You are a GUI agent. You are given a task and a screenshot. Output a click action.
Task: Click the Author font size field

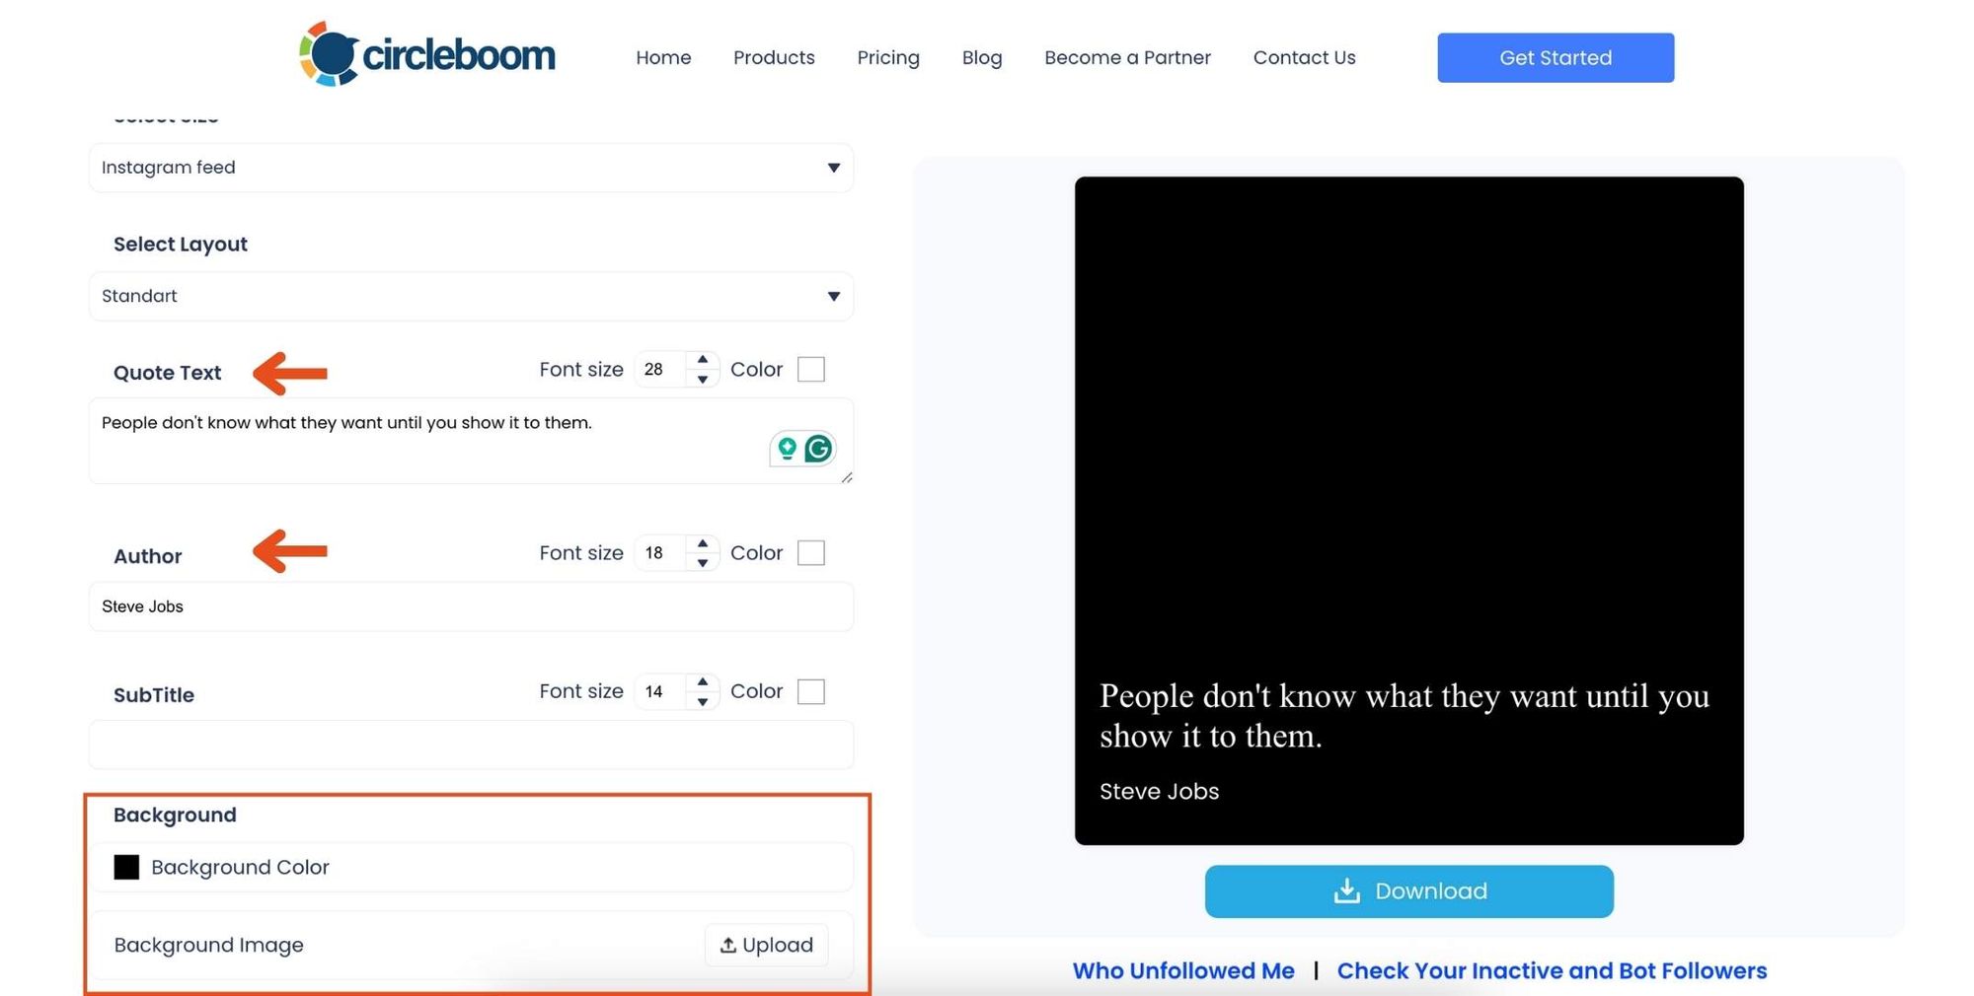tap(662, 552)
